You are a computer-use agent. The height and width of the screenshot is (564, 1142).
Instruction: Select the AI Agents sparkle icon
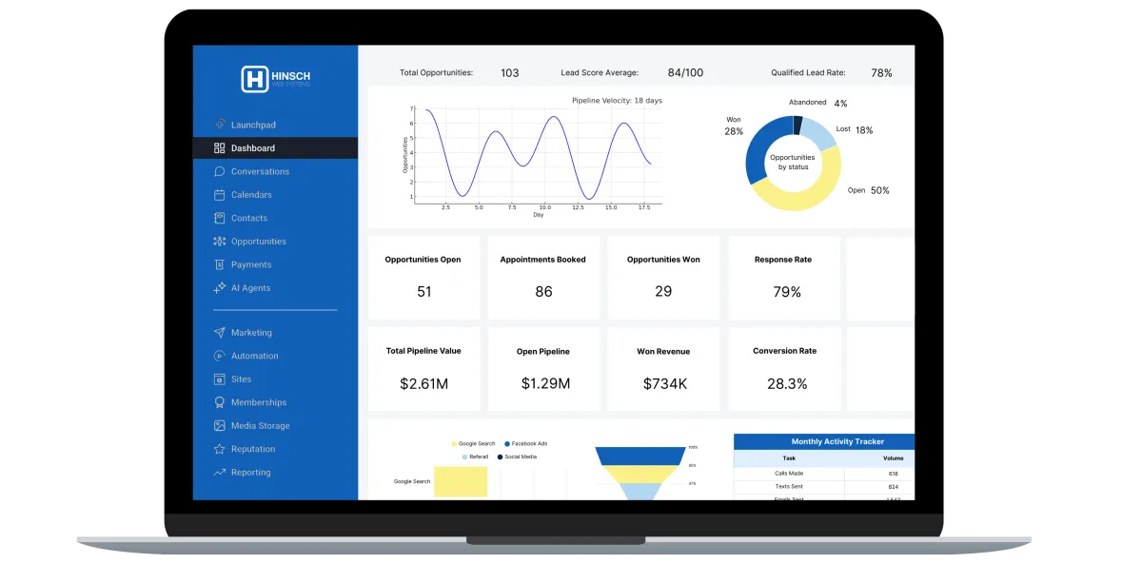(x=219, y=288)
